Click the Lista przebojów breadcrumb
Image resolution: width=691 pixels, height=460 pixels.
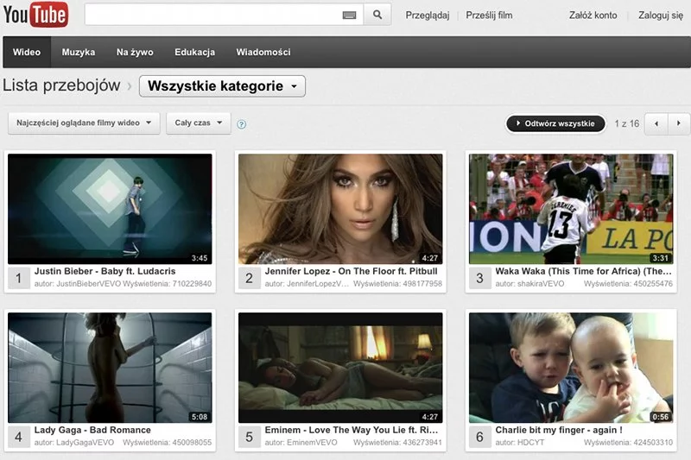(x=61, y=85)
